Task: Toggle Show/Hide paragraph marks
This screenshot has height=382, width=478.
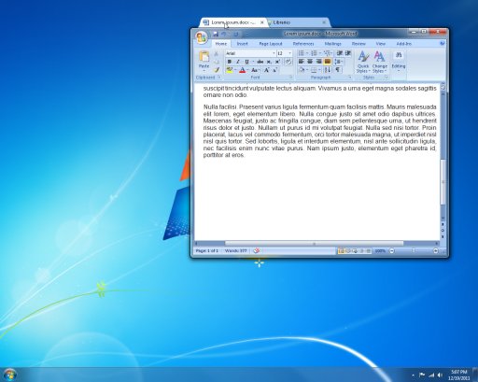Action: pyautogui.click(x=338, y=70)
